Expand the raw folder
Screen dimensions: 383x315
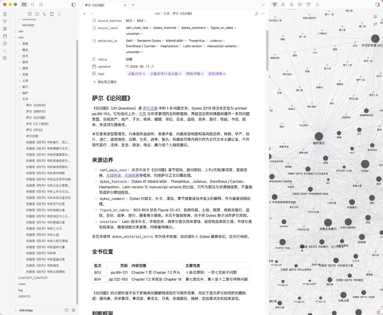[x=21, y=31]
